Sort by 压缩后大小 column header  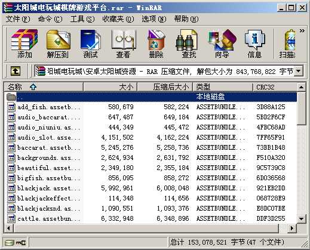point(165,87)
